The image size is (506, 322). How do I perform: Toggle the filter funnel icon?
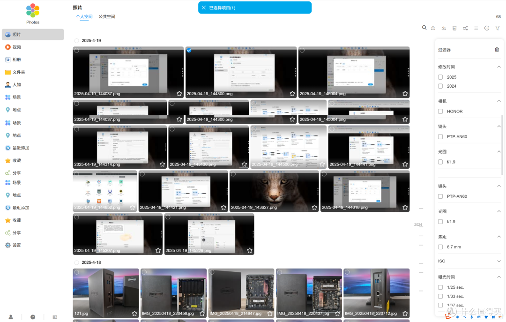point(498,28)
